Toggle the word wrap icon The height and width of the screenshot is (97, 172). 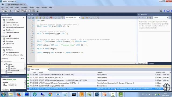[97, 18]
